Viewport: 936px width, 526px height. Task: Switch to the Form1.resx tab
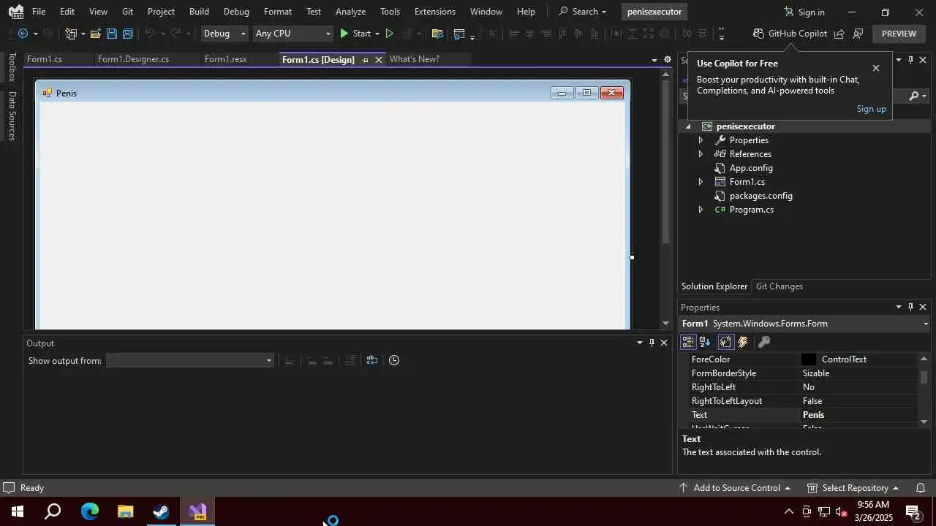tap(225, 59)
